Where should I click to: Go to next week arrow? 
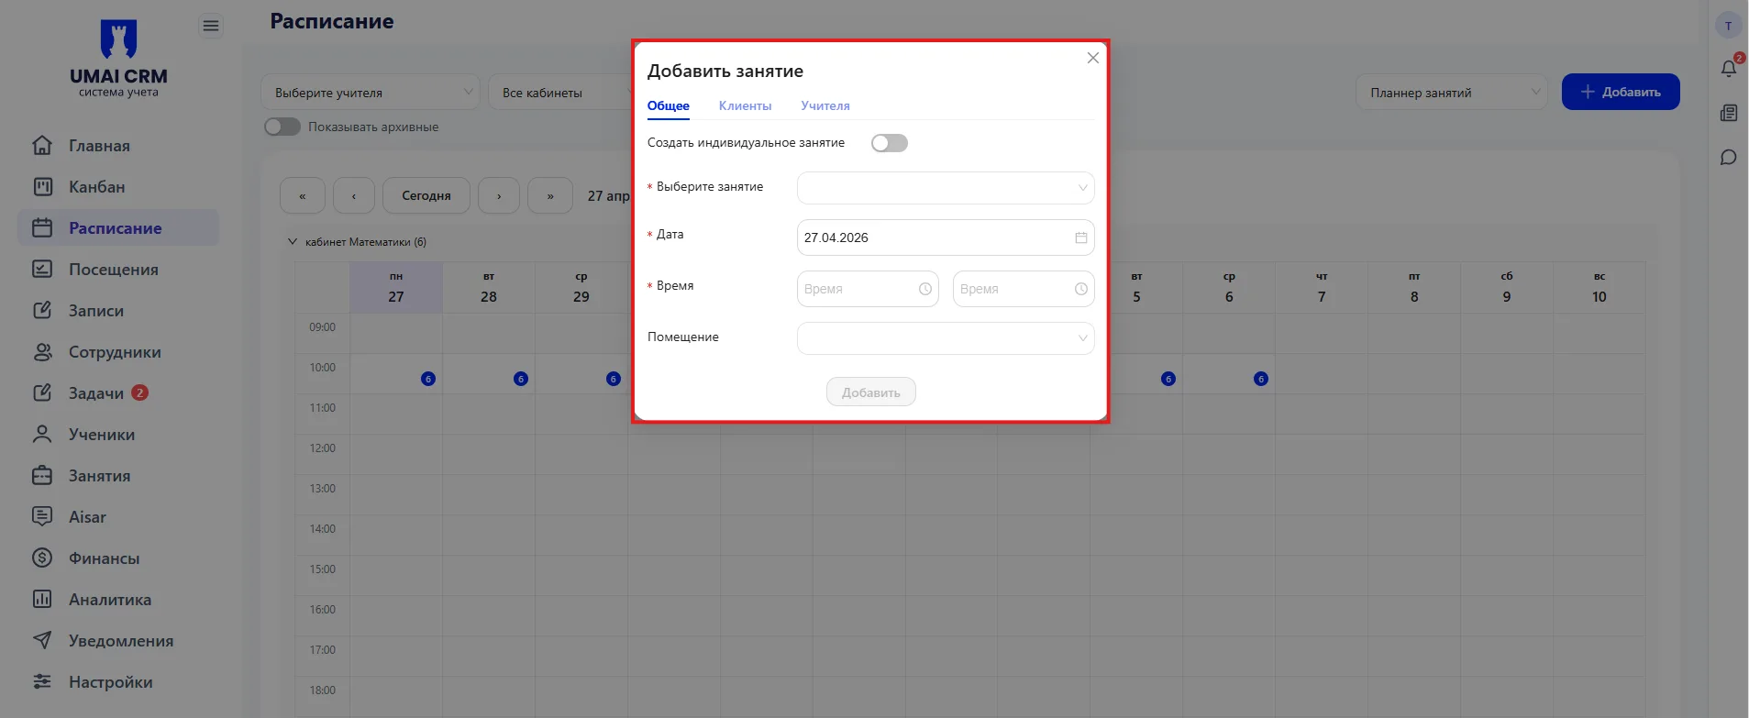tap(499, 195)
